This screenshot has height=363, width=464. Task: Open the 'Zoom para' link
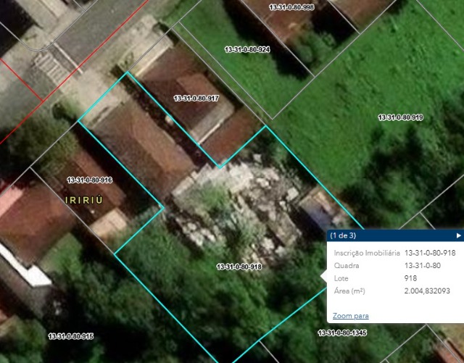point(351,316)
